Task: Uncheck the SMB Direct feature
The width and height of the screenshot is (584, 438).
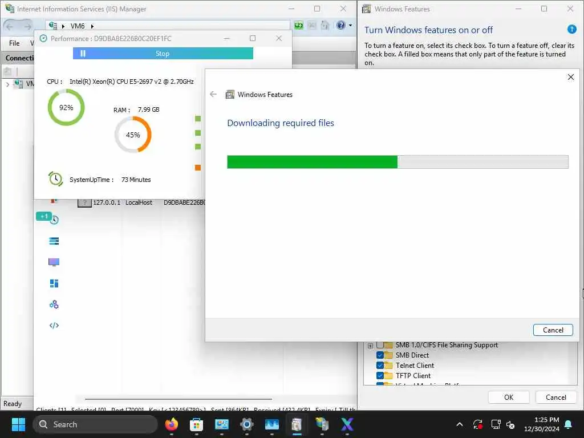Action: (380, 355)
